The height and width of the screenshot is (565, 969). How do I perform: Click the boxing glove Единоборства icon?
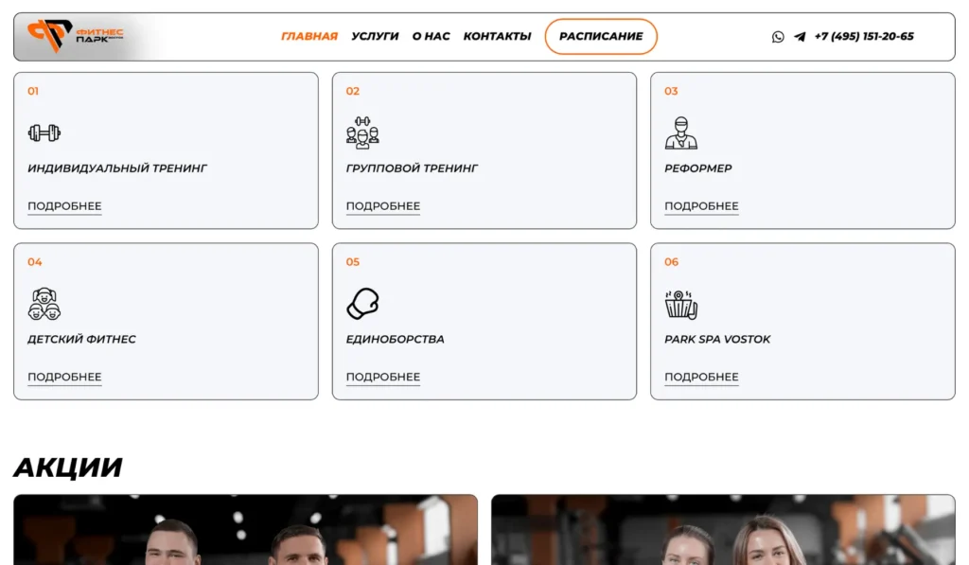(362, 304)
